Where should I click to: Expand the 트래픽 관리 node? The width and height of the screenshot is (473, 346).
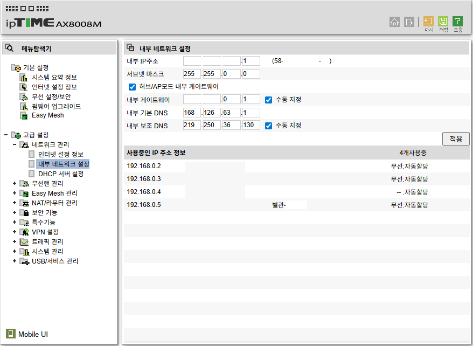tap(15, 241)
